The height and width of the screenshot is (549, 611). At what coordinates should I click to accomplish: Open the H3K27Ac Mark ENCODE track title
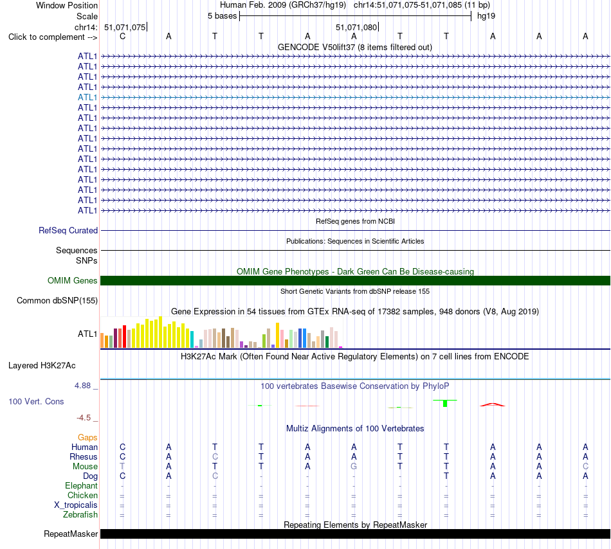354,357
